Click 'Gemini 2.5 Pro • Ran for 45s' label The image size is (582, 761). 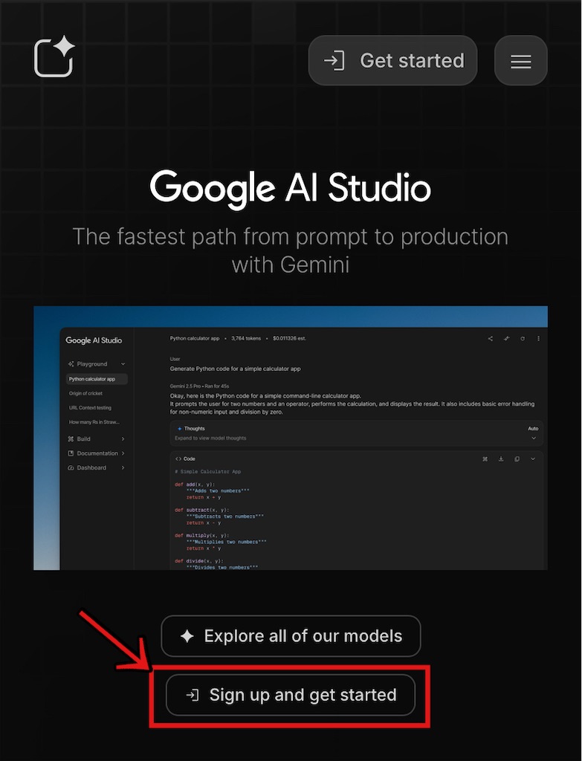click(199, 386)
